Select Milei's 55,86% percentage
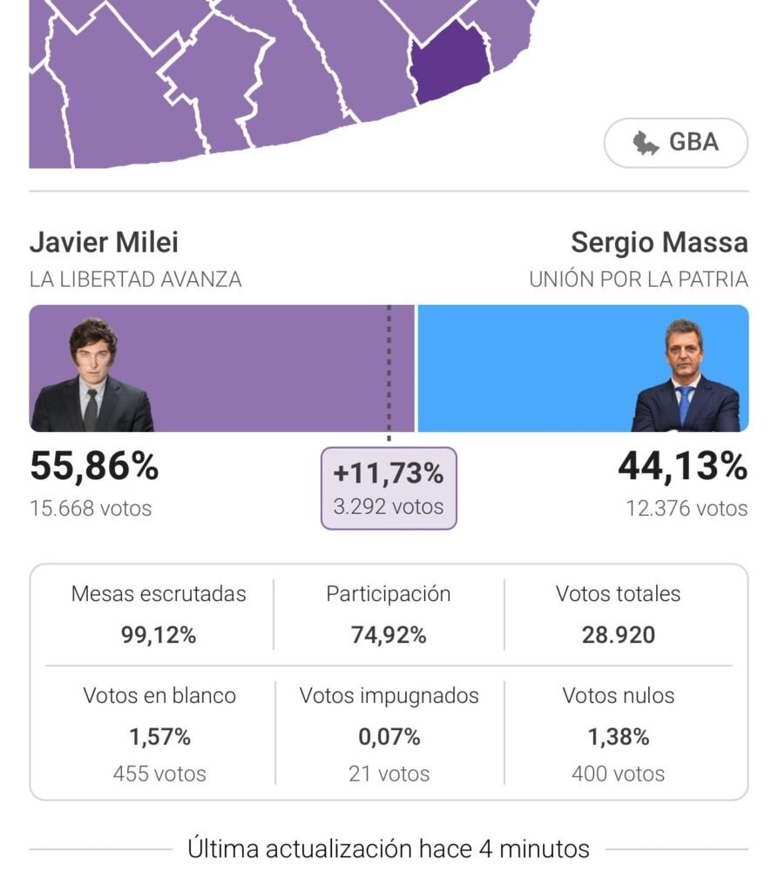Screen dimensions: 778x892 (x=94, y=468)
